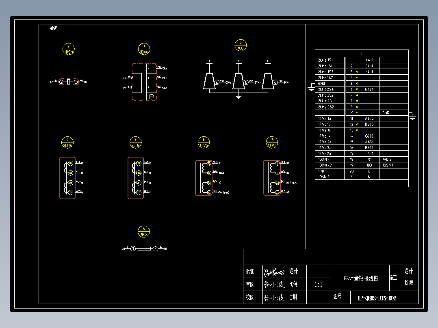438x328 pixels.
Task: Select the 1DXN component tag circle
Action: click(143, 49)
